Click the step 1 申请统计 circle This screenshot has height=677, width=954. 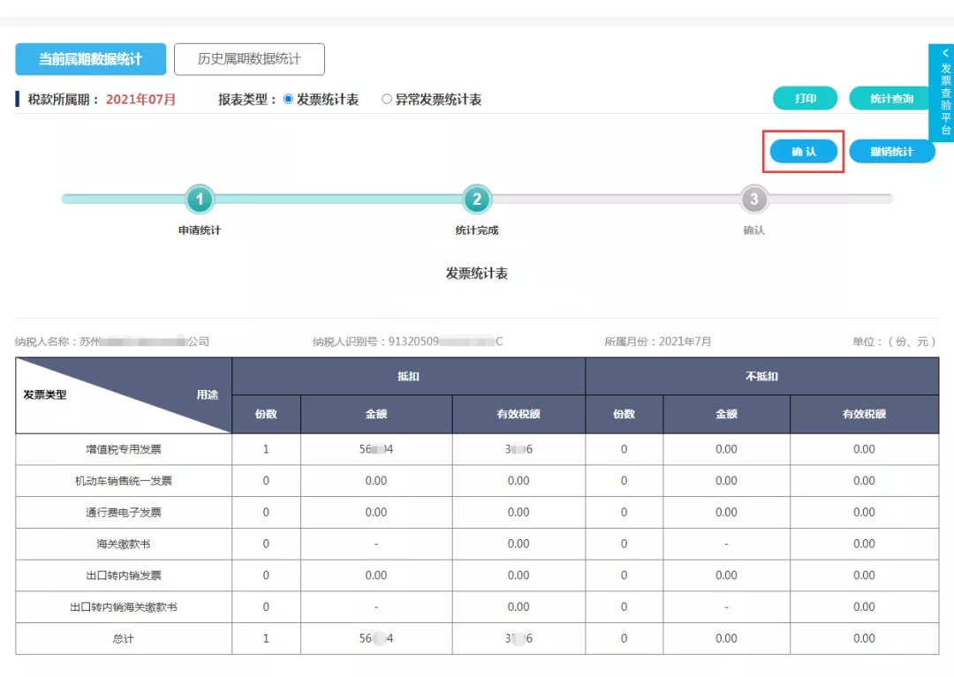tap(200, 199)
